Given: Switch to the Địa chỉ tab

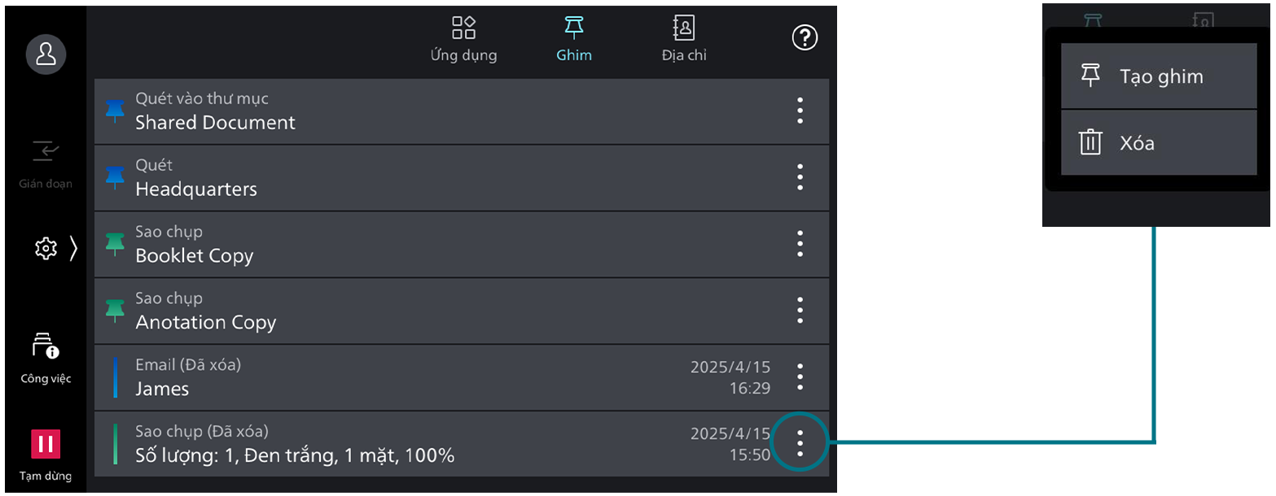Looking at the screenshot, I should [683, 39].
